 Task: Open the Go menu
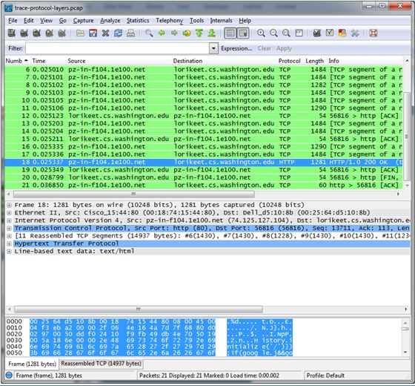[x=63, y=21]
